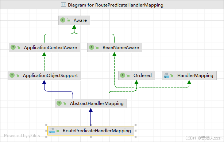Viewport: 224px width, 142px height.
Task: Click the lock icon on Ordered node
Action: pos(128,75)
